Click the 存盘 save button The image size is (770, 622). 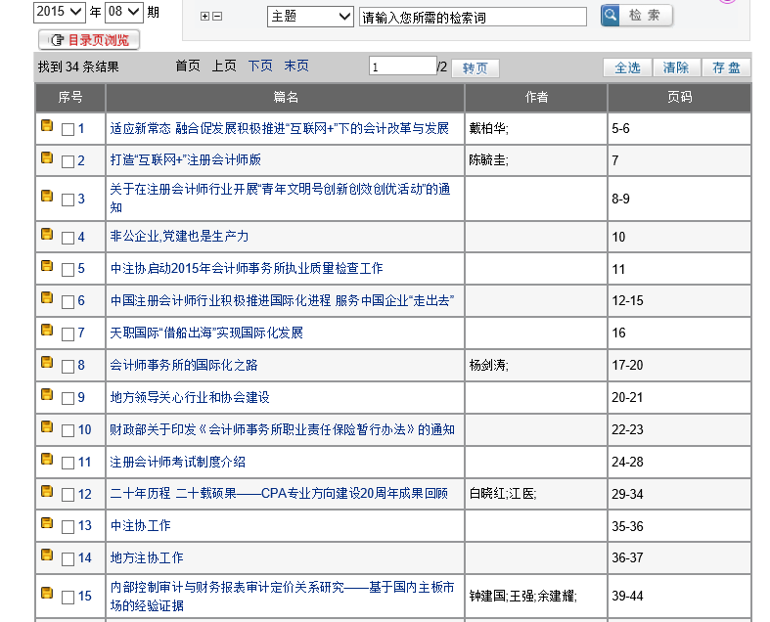click(726, 67)
